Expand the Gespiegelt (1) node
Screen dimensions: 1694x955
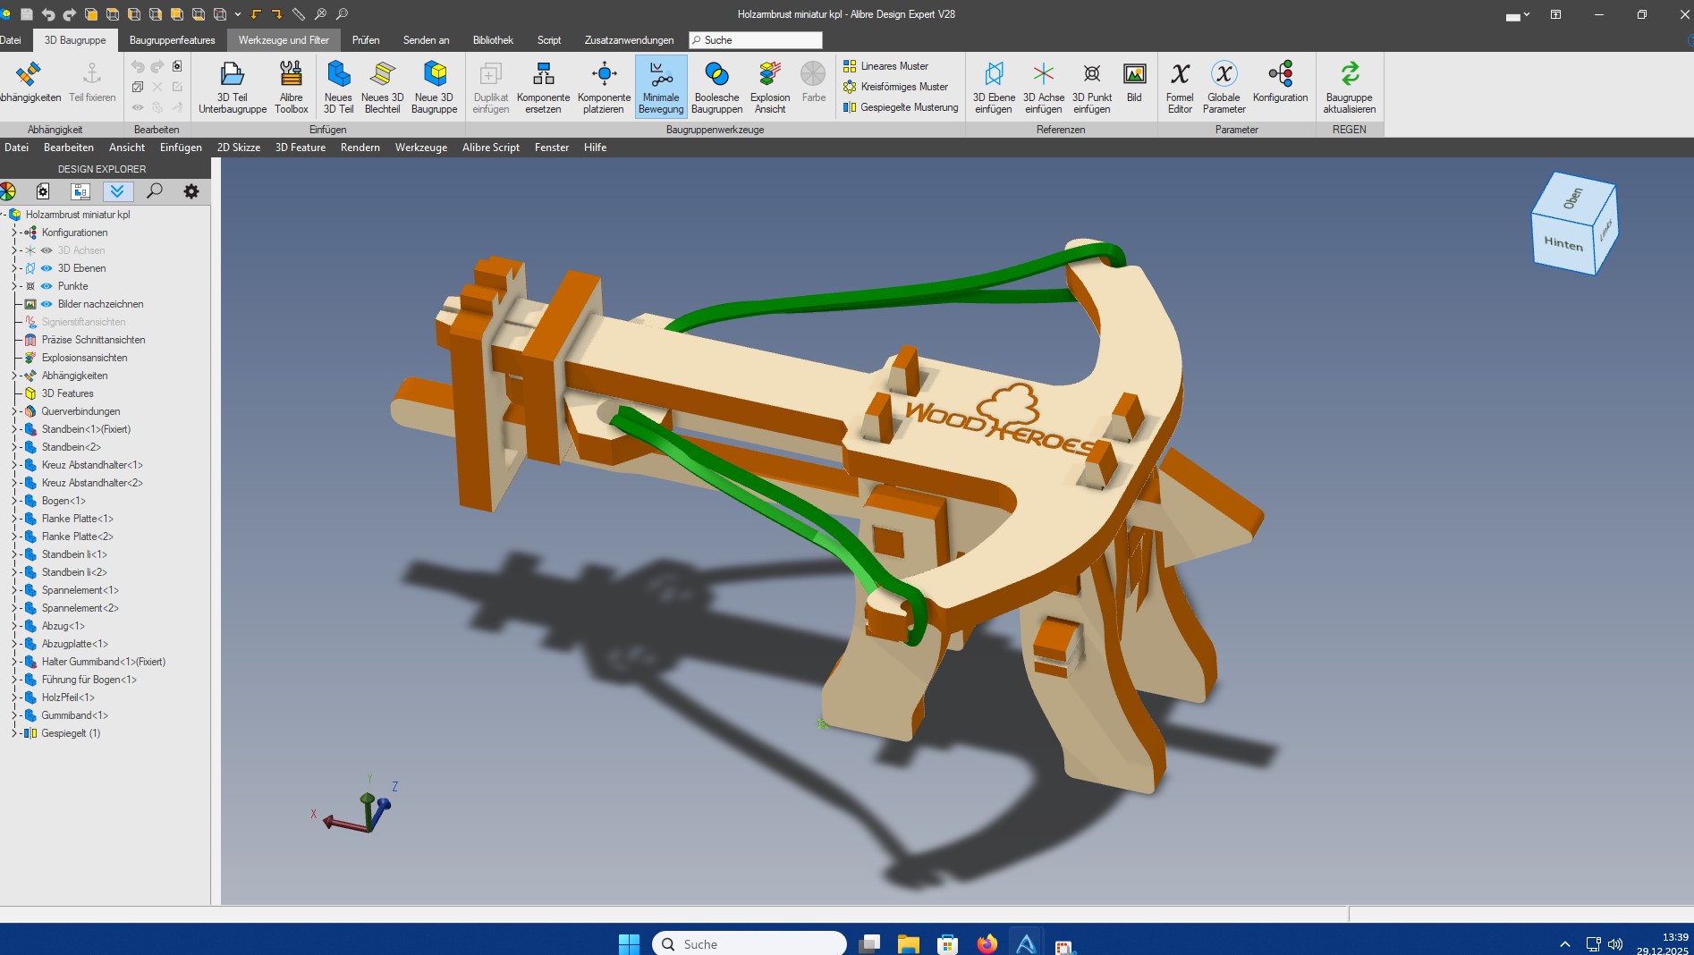click(x=14, y=733)
